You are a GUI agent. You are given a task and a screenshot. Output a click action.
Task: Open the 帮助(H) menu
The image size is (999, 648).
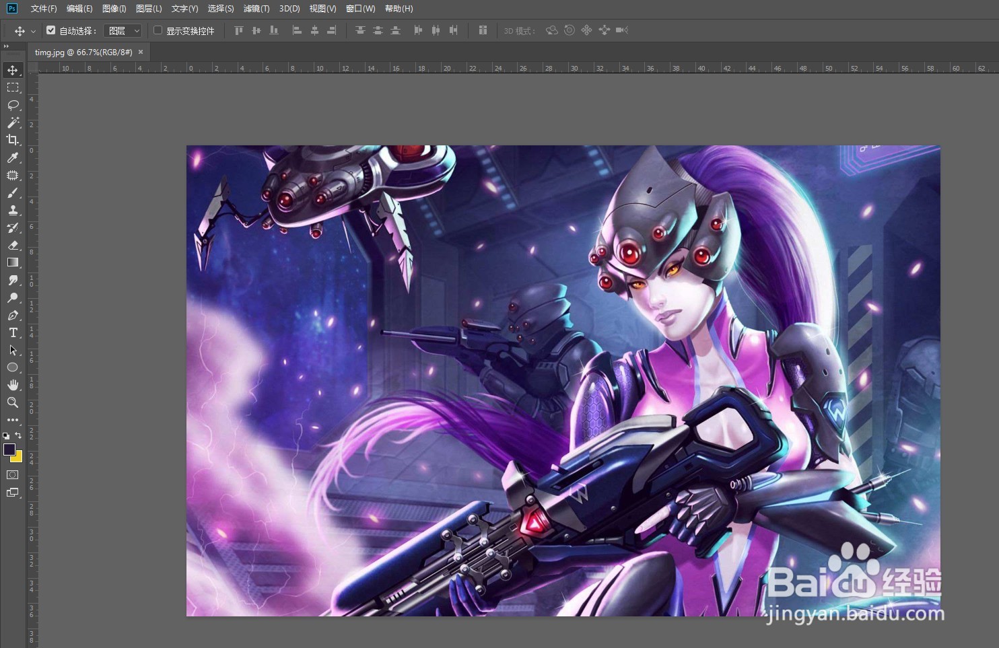pos(399,9)
